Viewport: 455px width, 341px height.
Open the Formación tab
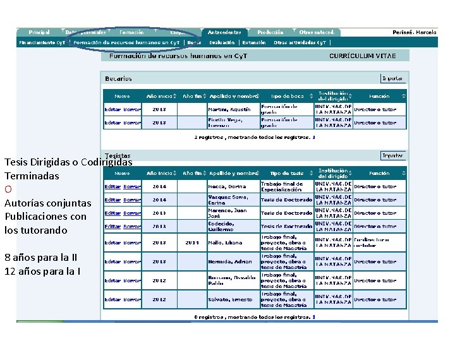point(131,32)
